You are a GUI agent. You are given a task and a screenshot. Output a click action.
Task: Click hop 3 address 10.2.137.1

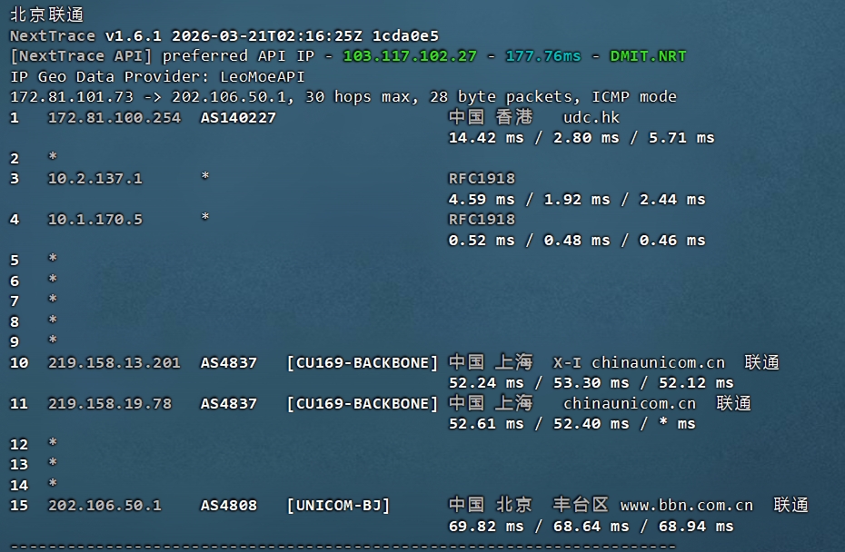tap(94, 179)
